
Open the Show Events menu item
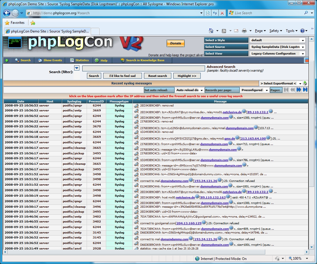(x=50, y=60)
